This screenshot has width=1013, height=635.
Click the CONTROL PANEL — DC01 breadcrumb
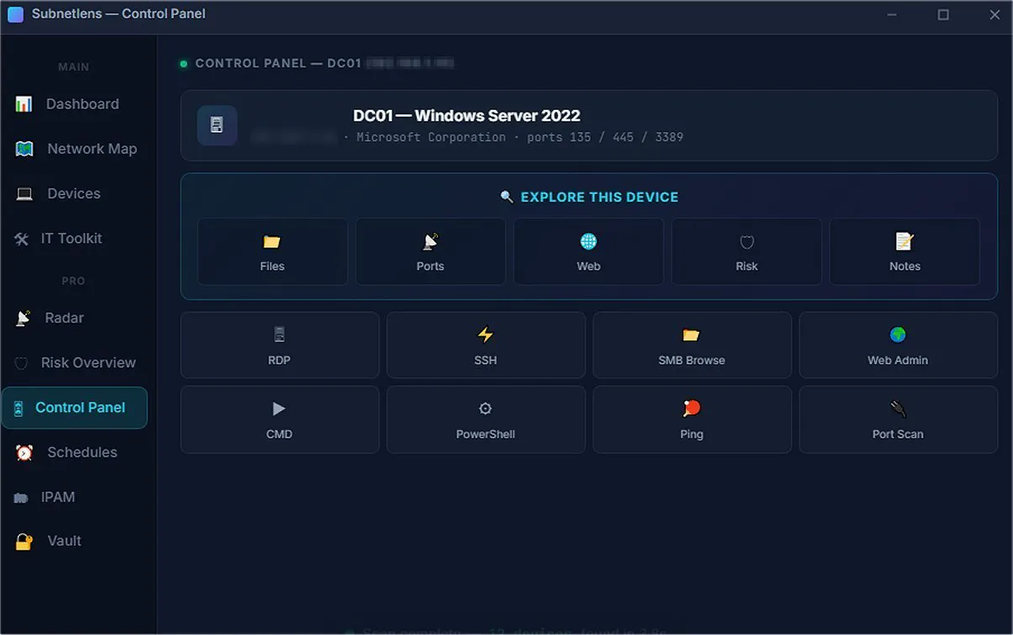278,63
